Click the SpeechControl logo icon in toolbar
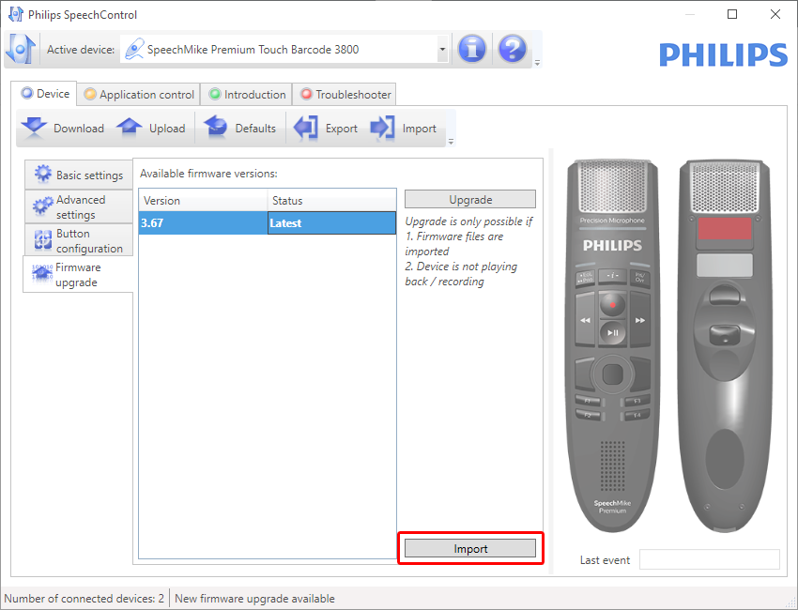This screenshot has height=610, width=798. click(21, 50)
